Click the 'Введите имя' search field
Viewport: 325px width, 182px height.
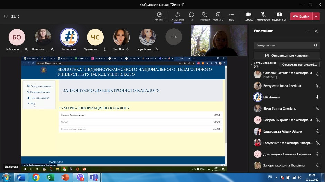(x=283, y=45)
